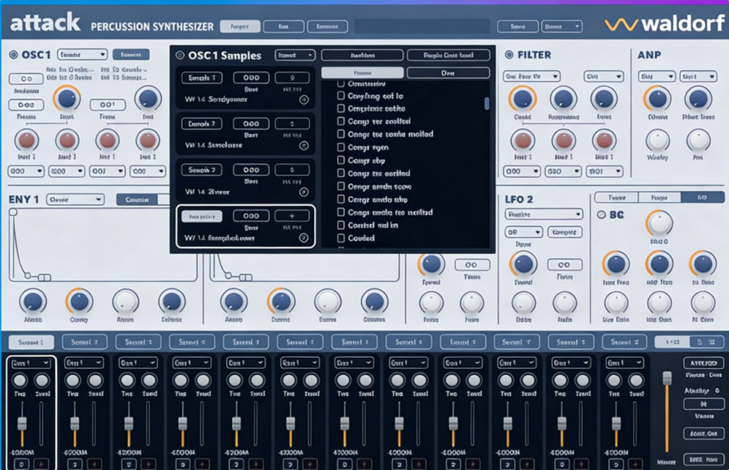Open the second dropdown under the ANP title

point(698,76)
